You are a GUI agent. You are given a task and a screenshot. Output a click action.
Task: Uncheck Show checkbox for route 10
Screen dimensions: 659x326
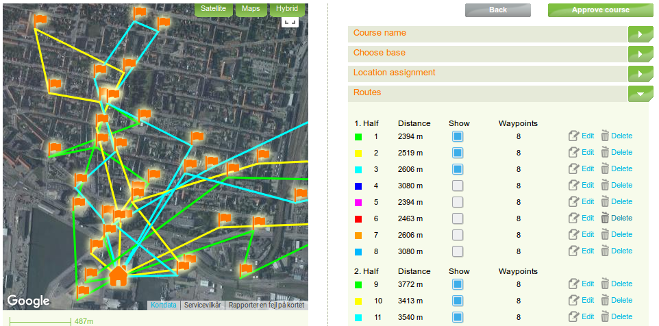point(458,301)
